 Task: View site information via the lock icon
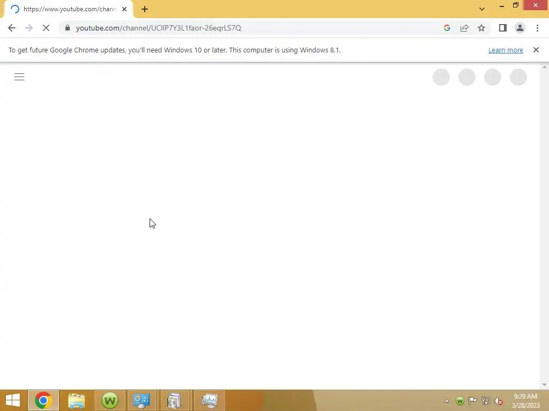click(68, 28)
